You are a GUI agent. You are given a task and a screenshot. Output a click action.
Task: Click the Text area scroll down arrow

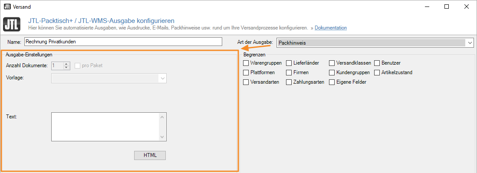coord(162,137)
